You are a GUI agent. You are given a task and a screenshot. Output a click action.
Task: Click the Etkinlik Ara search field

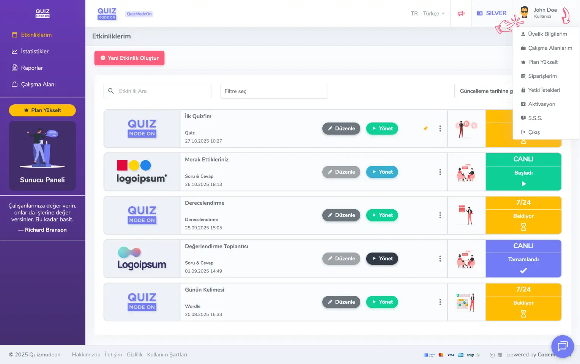click(158, 91)
